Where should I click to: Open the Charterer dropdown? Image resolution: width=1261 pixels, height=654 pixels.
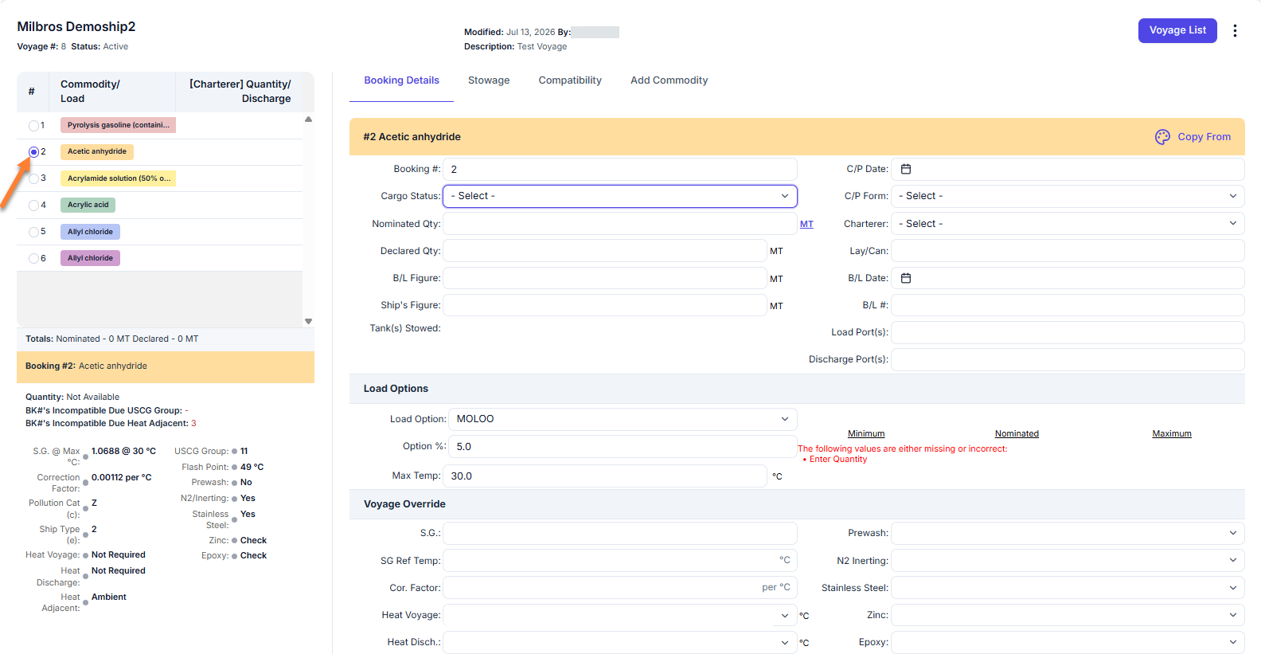point(1068,224)
